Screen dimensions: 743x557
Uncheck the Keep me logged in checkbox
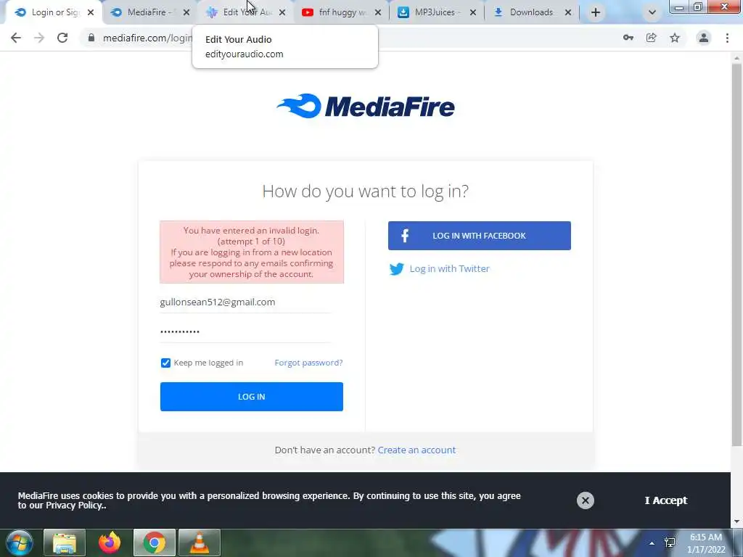tap(165, 363)
